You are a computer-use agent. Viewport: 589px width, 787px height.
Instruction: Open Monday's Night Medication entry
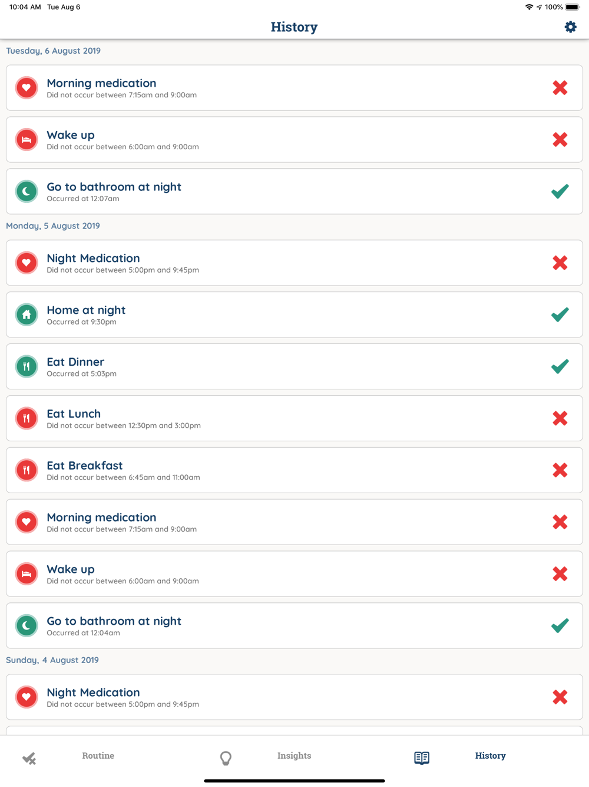point(294,263)
